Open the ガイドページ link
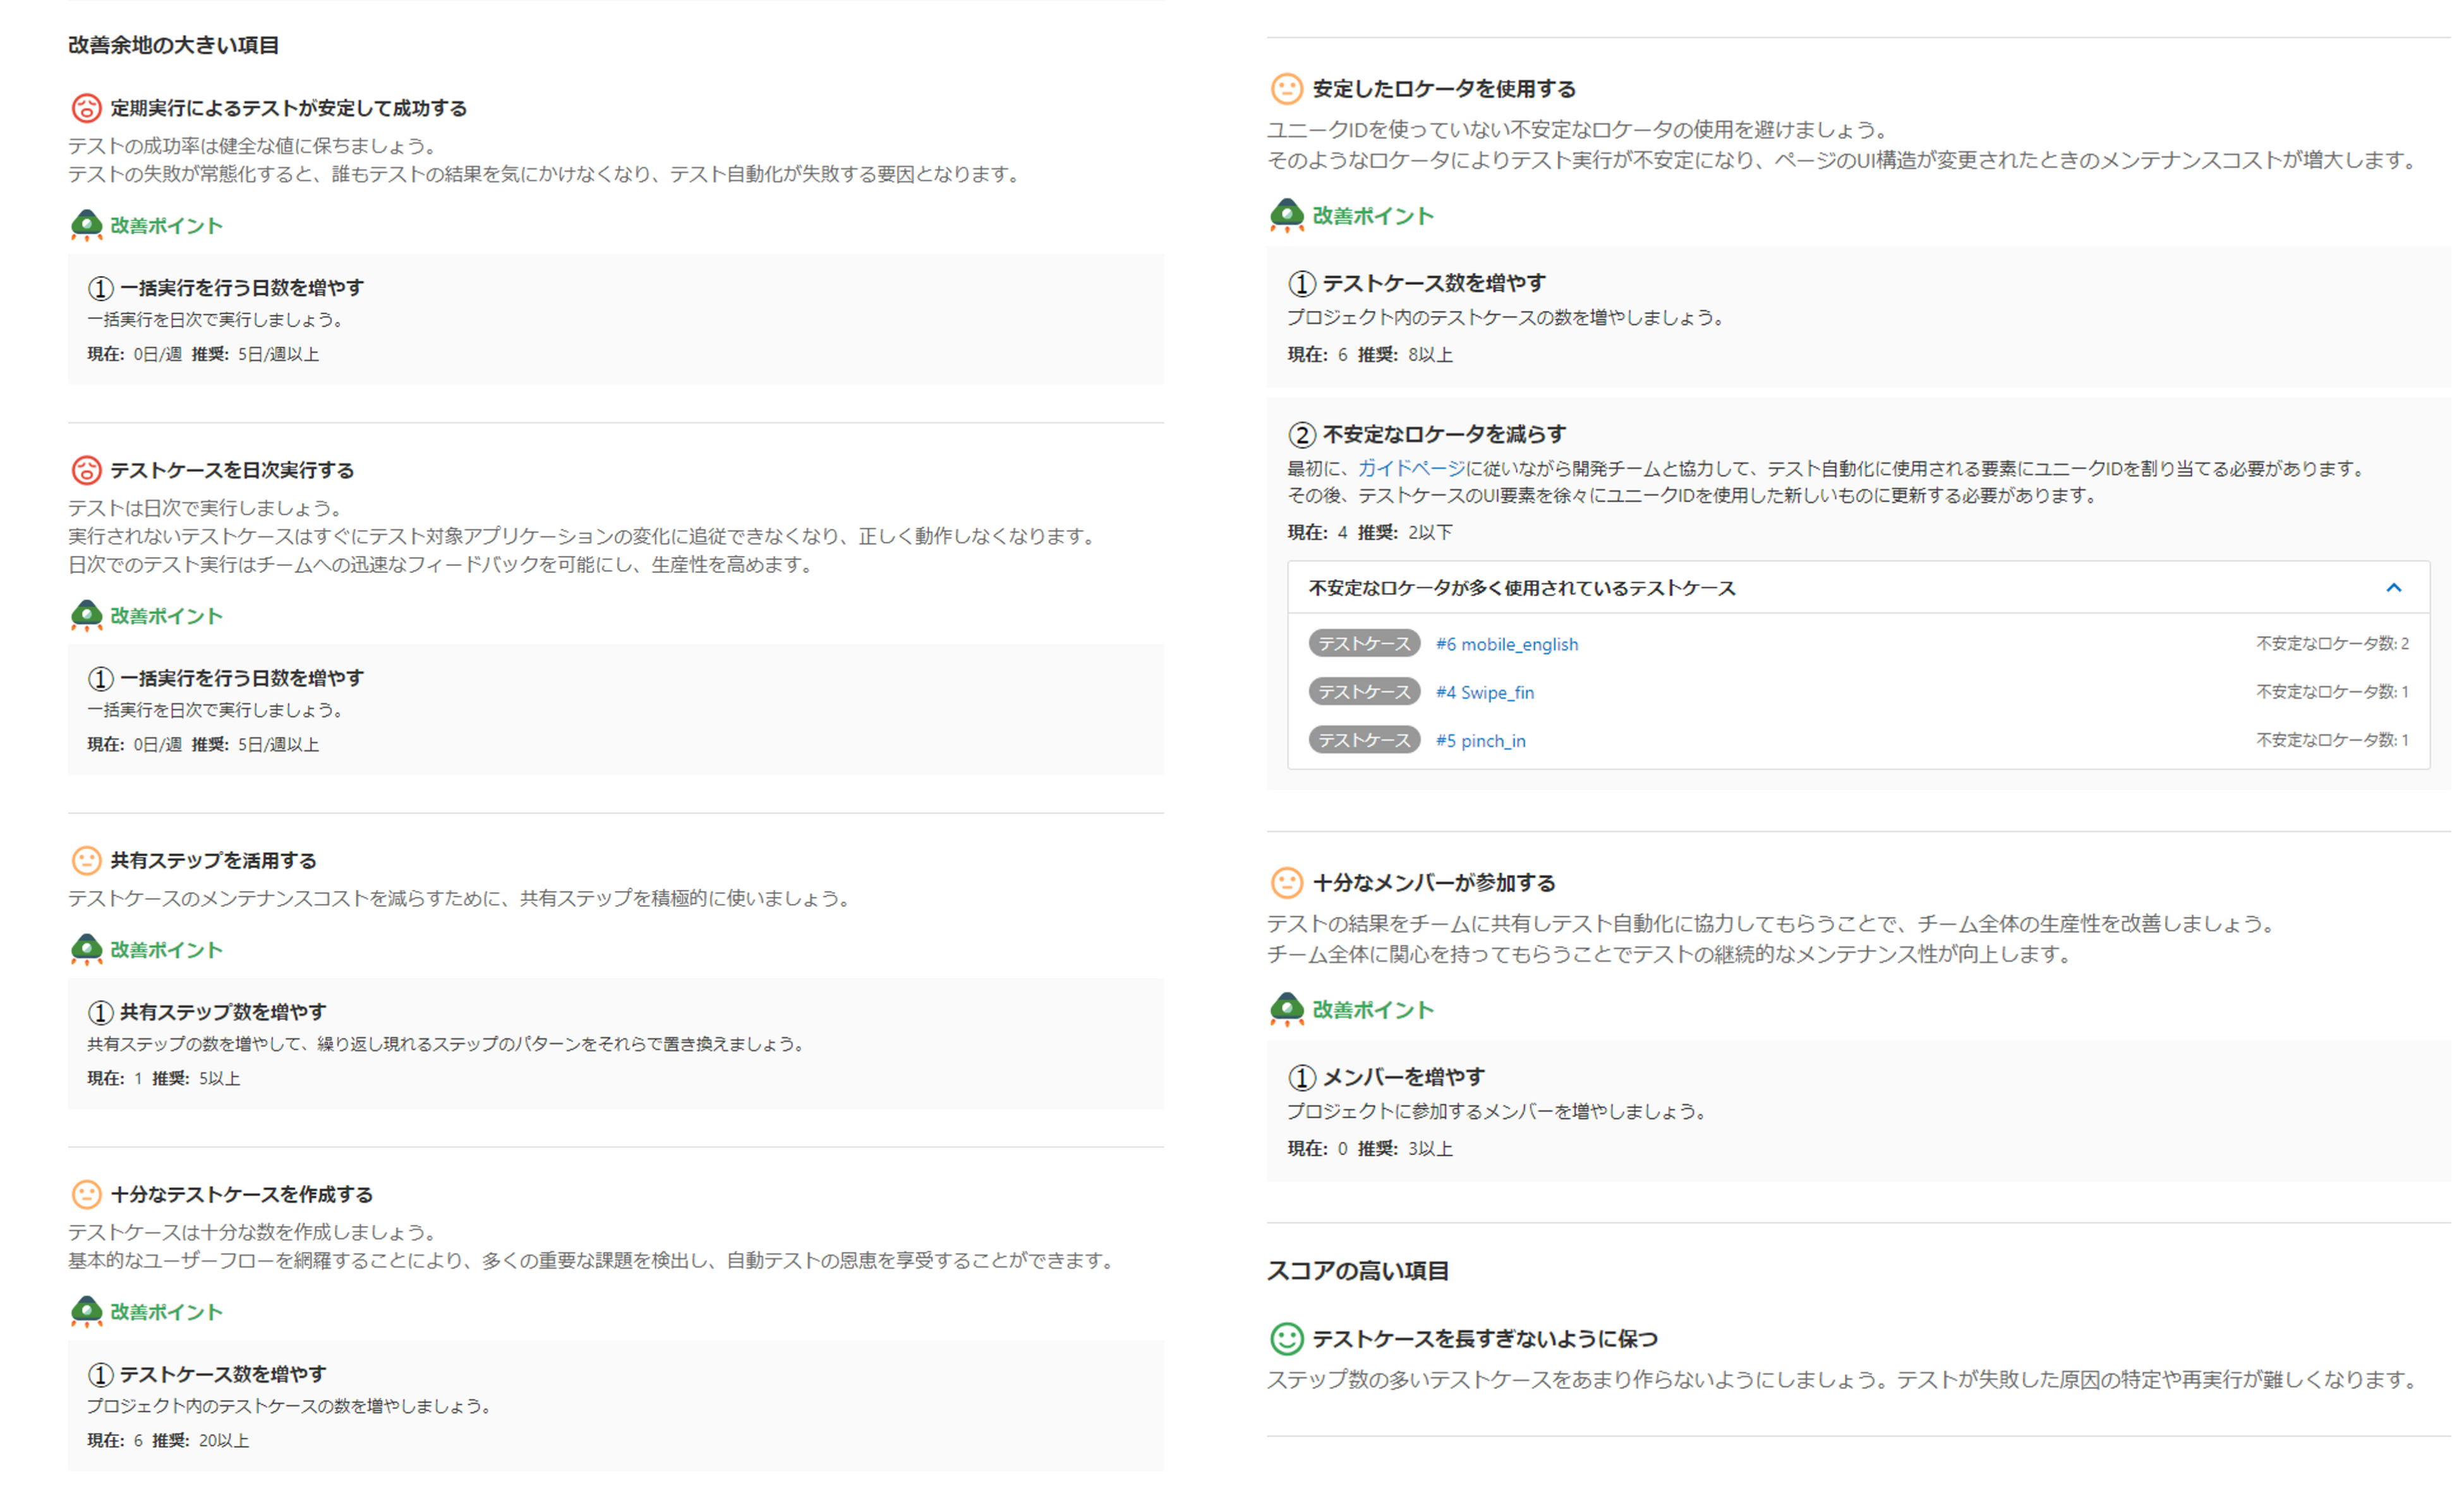This screenshot has height=1490, width=2464. 1410,468
